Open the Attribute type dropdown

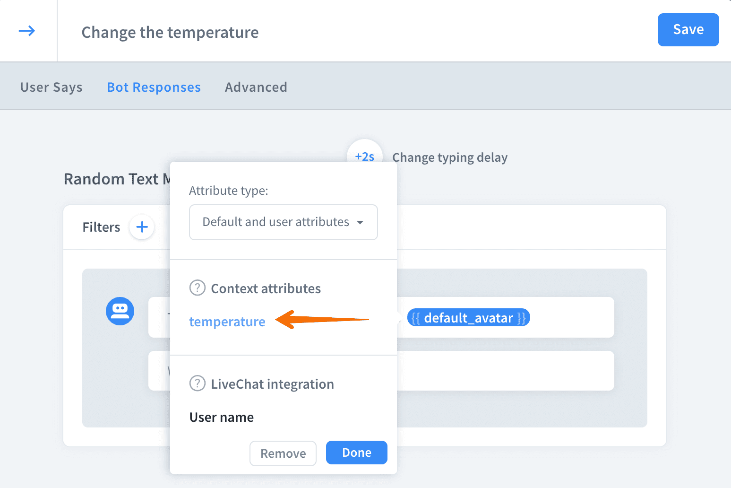pyautogui.click(x=283, y=222)
